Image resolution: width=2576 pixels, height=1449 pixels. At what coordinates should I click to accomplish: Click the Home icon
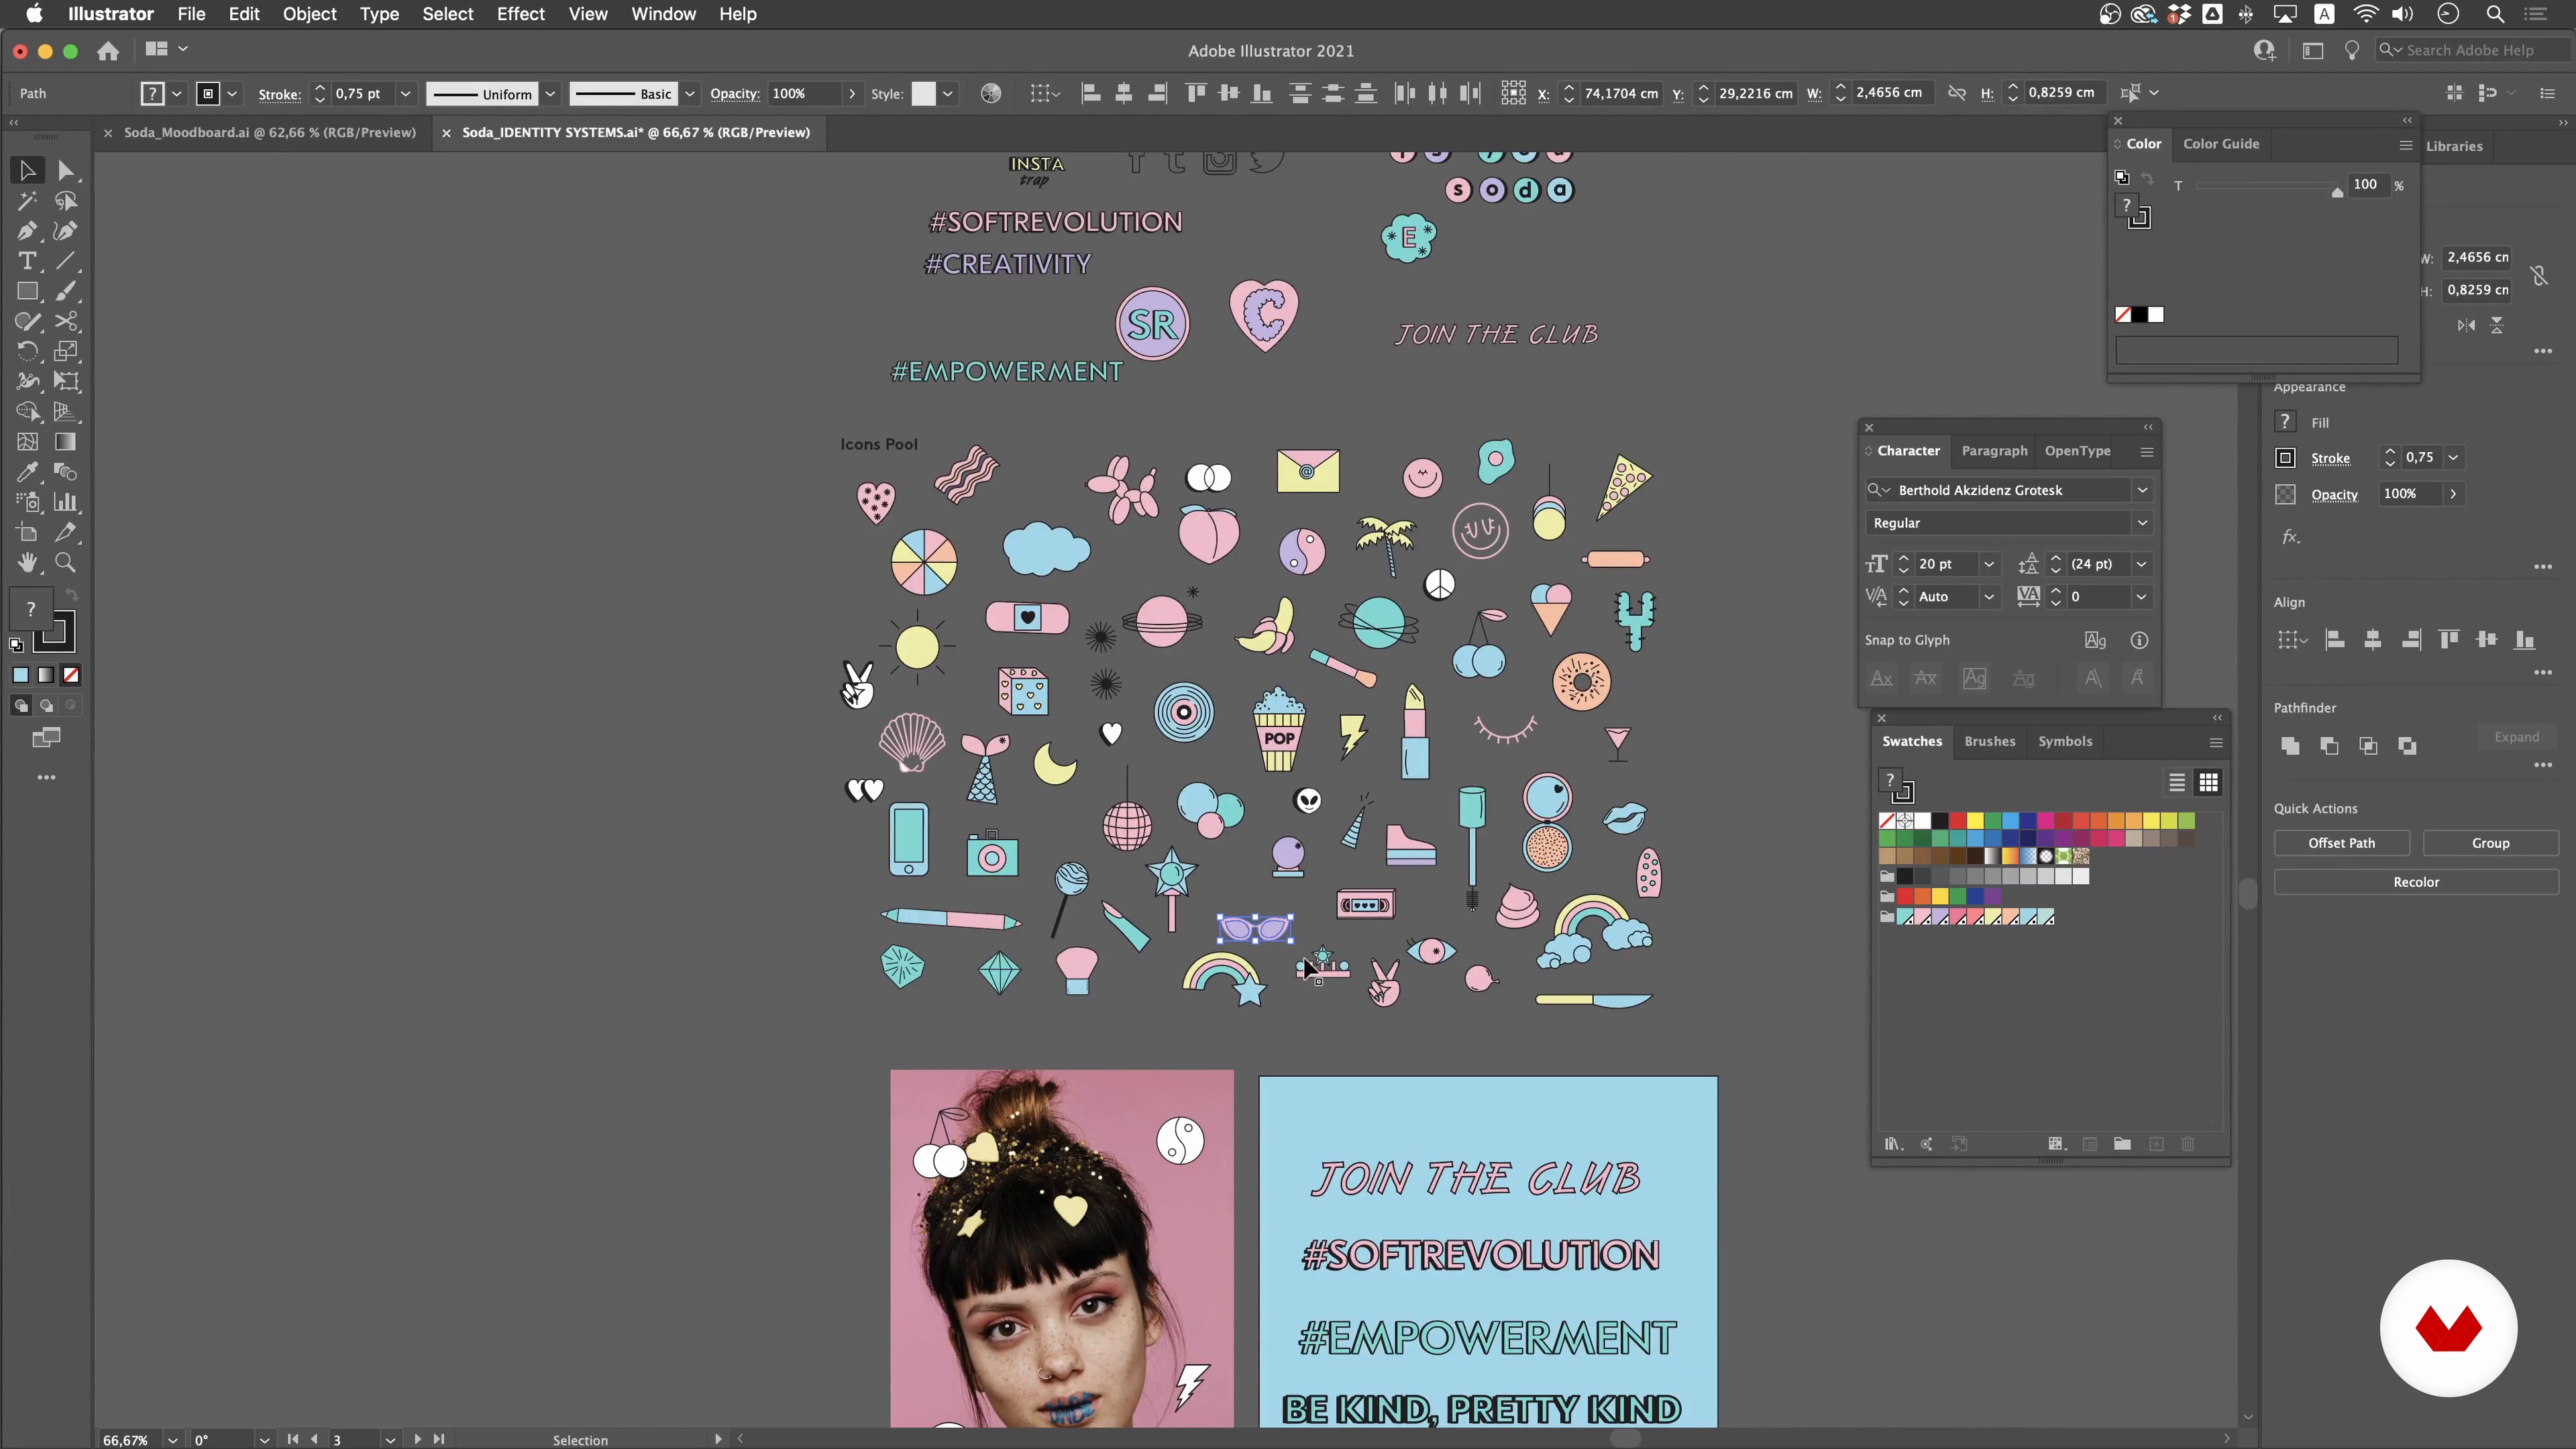point(108,50)
